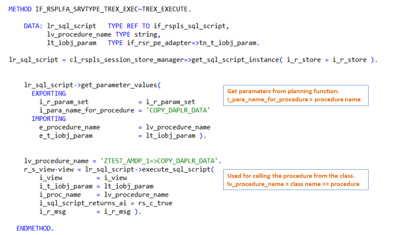Click lr_sql_script->execute_sql_script( call

pyautogui.click(x=150, y=169)
